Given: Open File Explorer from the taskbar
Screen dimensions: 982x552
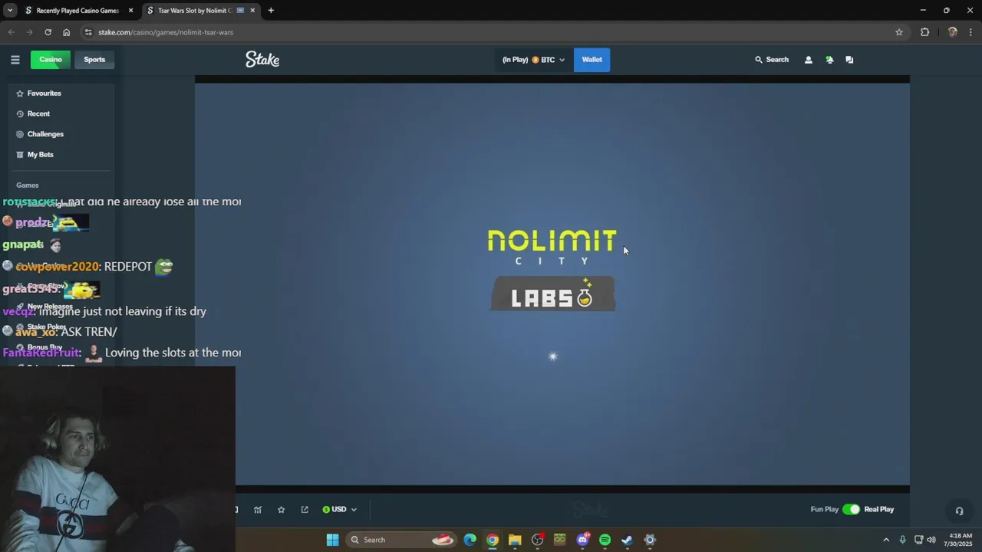Looking at the screenshot, I should click(x=515, y=540).
